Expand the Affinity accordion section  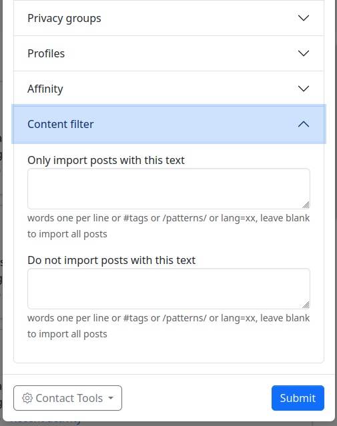169,89
